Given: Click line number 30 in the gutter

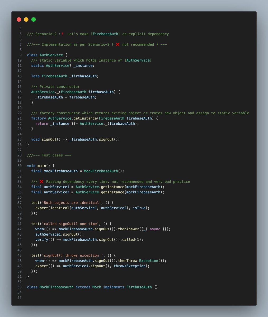Looking at the screenshot, I should tap(20, 166).
